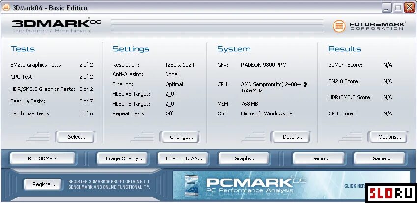Click the Tests section heading

coord(23,49)
